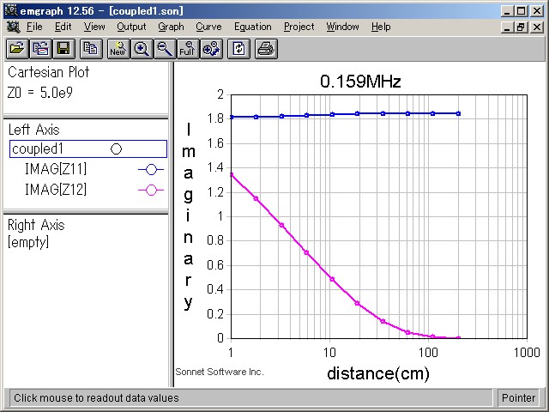Click the [empty] right axis entry
Viewport: 549px width, 412px height.
pyautogui.click(x=28, y=242)
